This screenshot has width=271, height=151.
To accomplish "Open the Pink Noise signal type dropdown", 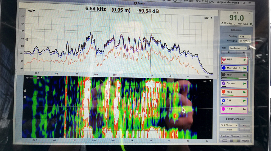I will tap(229, 125).
